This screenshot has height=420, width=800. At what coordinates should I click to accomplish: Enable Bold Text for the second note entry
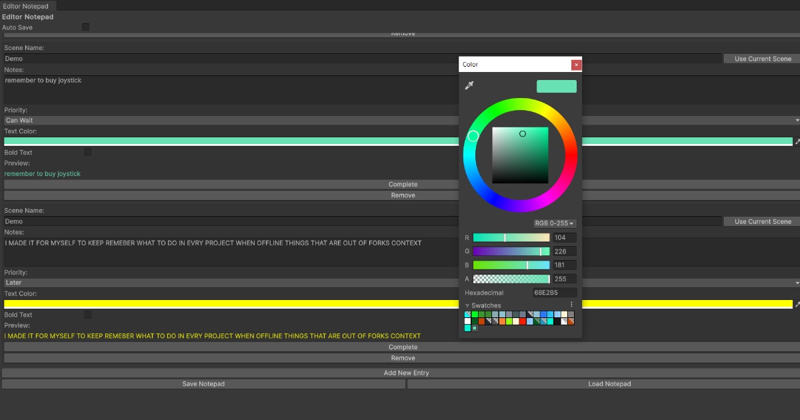click(x=87, y=314)
